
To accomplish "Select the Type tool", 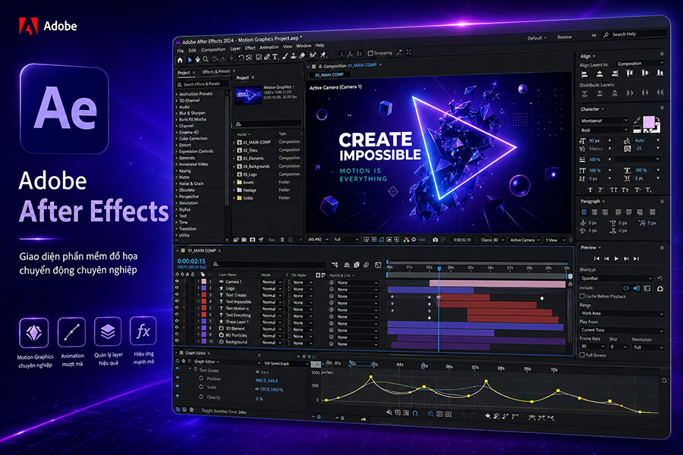I will [x=275, y=57].
